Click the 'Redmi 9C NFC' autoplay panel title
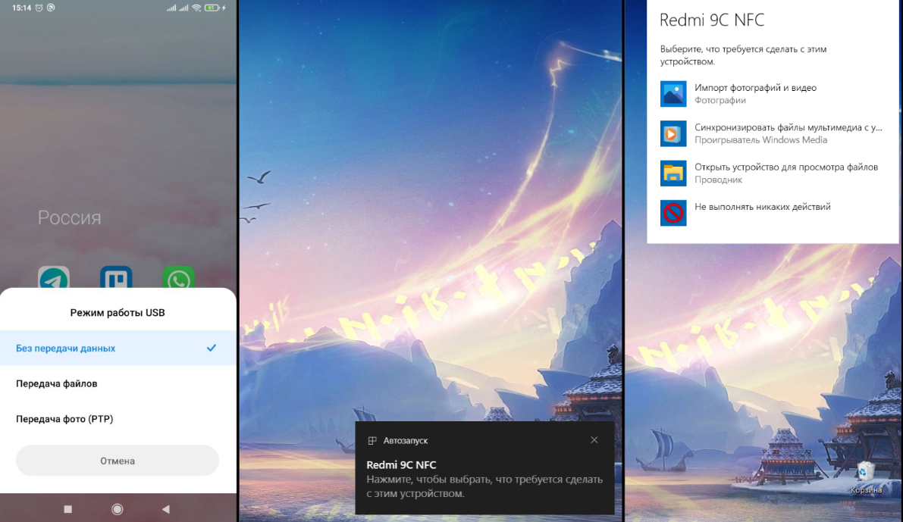903x522 pixels. [x=712, y=20]
